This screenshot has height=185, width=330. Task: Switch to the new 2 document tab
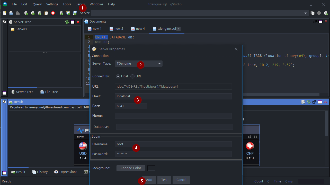[x=116, y=29]
